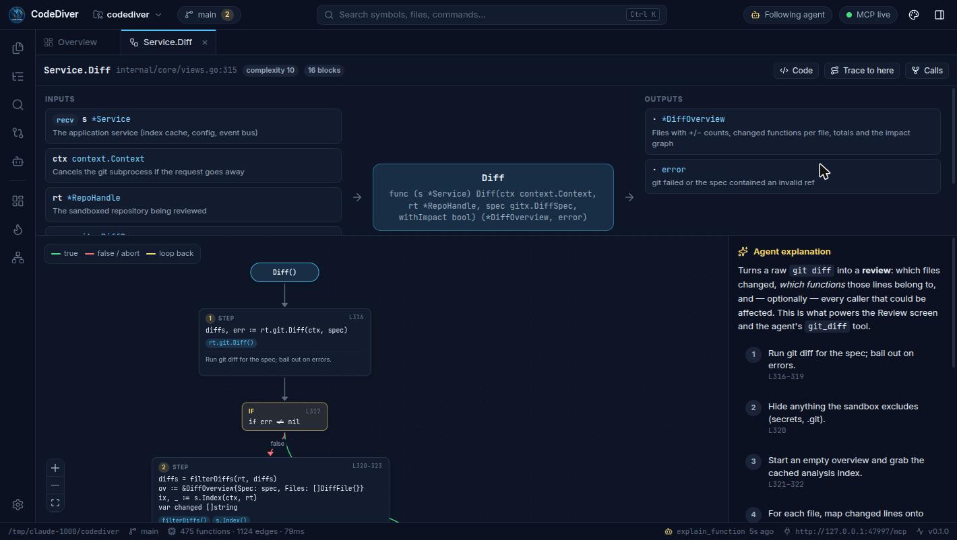Open the hotspots flame sidebar icon
The width and height of the screenshot is (957, 540).
(18, 230)
